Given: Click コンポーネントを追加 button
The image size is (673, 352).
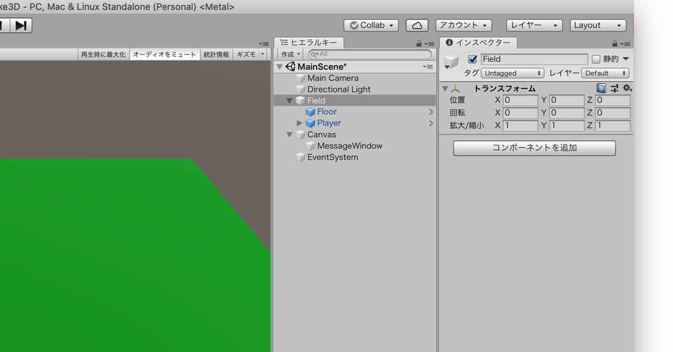Looking at the screenshot, I should pos(534,148).
